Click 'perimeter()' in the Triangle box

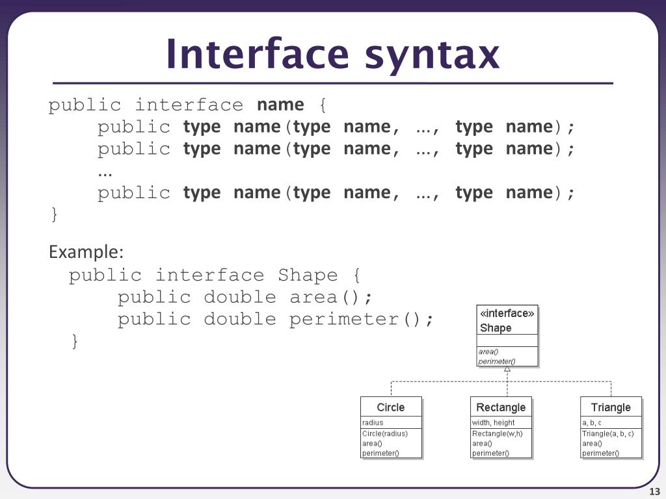click(600, 453)
